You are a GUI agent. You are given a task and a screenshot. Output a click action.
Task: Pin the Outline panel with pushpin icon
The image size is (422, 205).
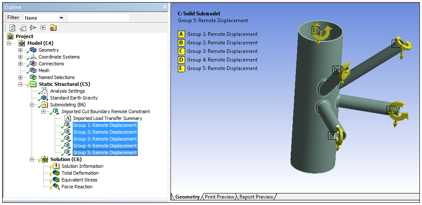tap(165, 7)
